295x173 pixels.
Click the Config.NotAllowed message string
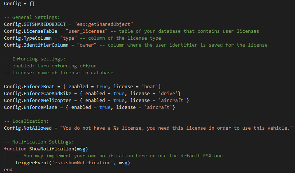point(177,128)
